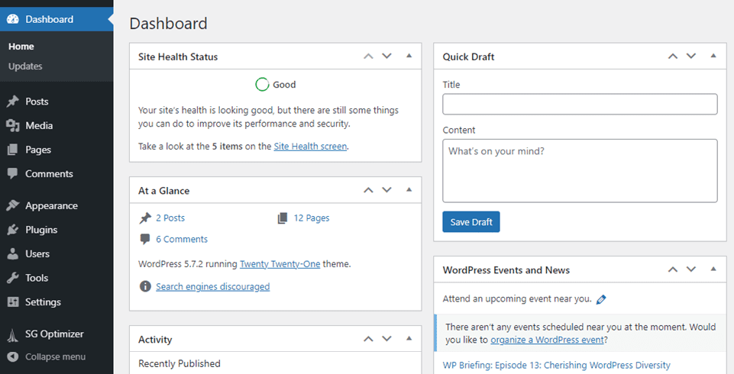Open the 12 Pages link
The height and width of the screenshot is (374, 734).
[312, 218]
